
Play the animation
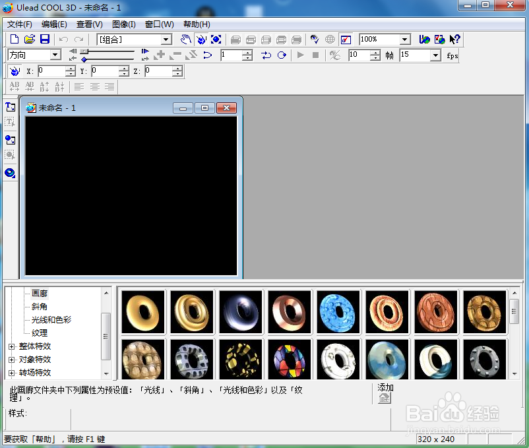[x=300, y=55]
